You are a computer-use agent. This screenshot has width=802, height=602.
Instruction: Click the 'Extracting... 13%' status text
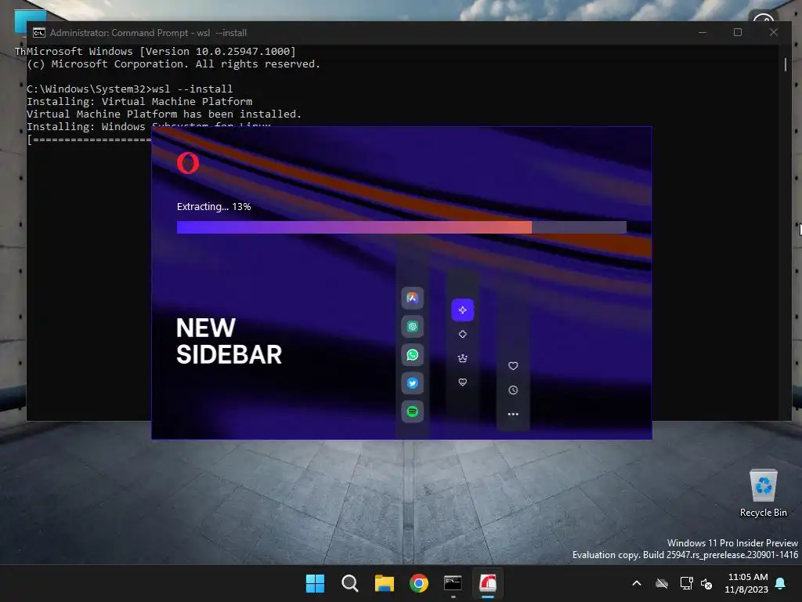[214, 207]
